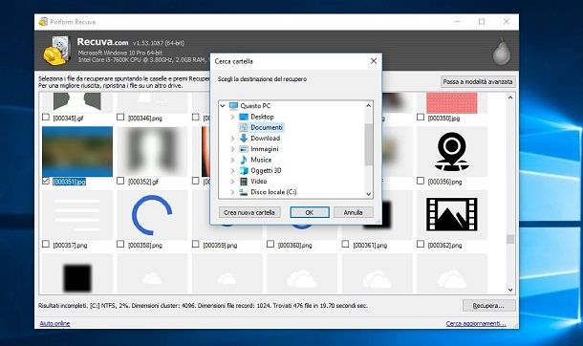Click the Oggetti 3D icon
The image size is (583, 346).
click(x=244, y=170)
